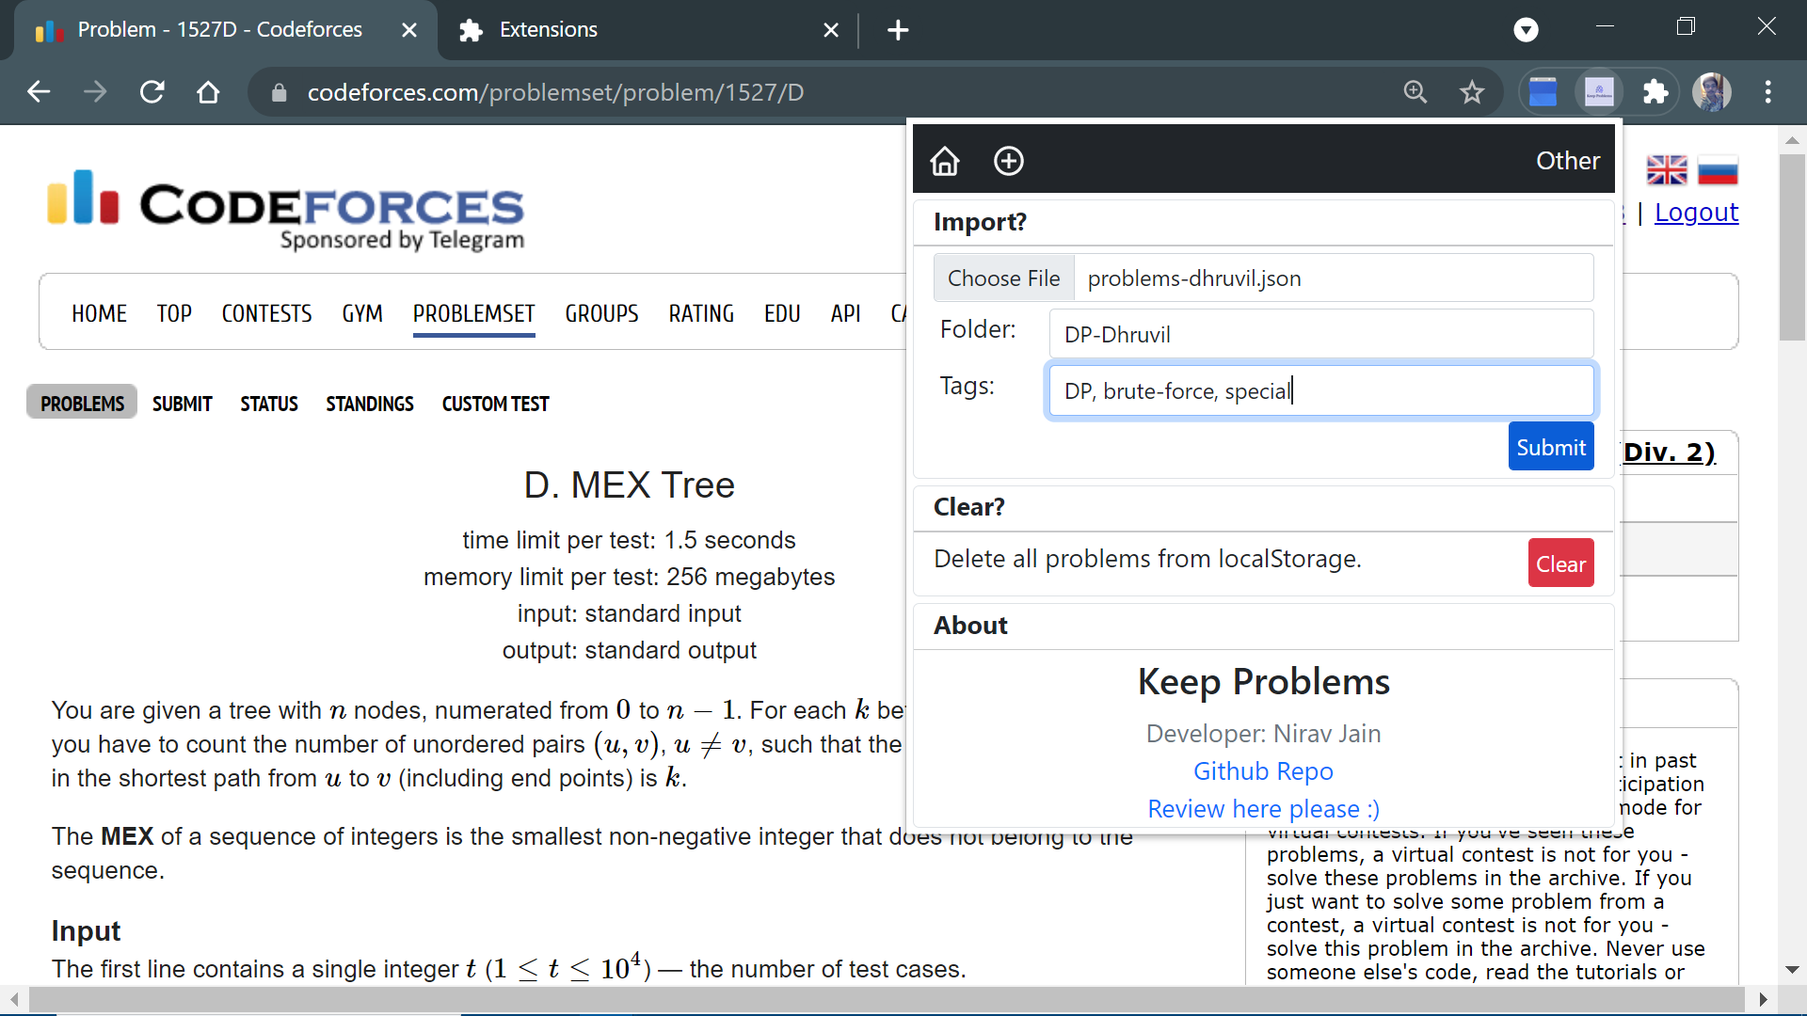Screen dimensions: 1807x1016
Task: Switch to the Extensions tab
Action: tap(549, 30)
